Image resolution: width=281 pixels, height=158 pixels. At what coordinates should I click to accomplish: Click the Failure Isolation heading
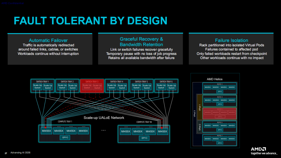coord(232,41)
